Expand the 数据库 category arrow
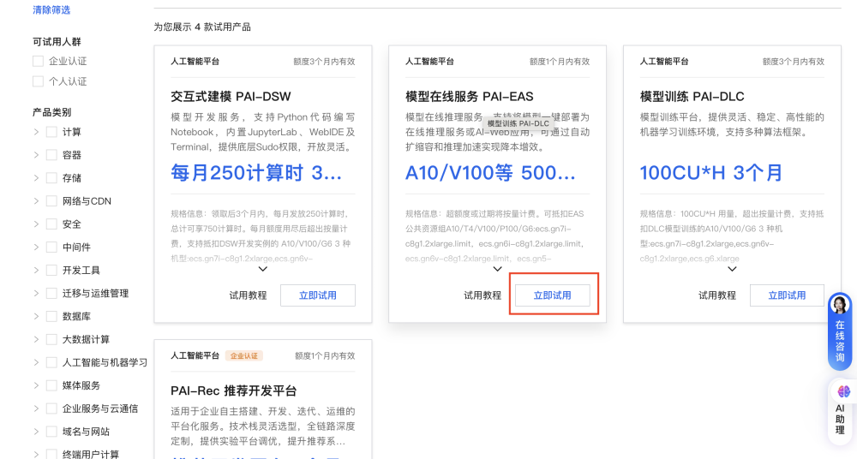The image size is (857, 459). tap(36, 316)
